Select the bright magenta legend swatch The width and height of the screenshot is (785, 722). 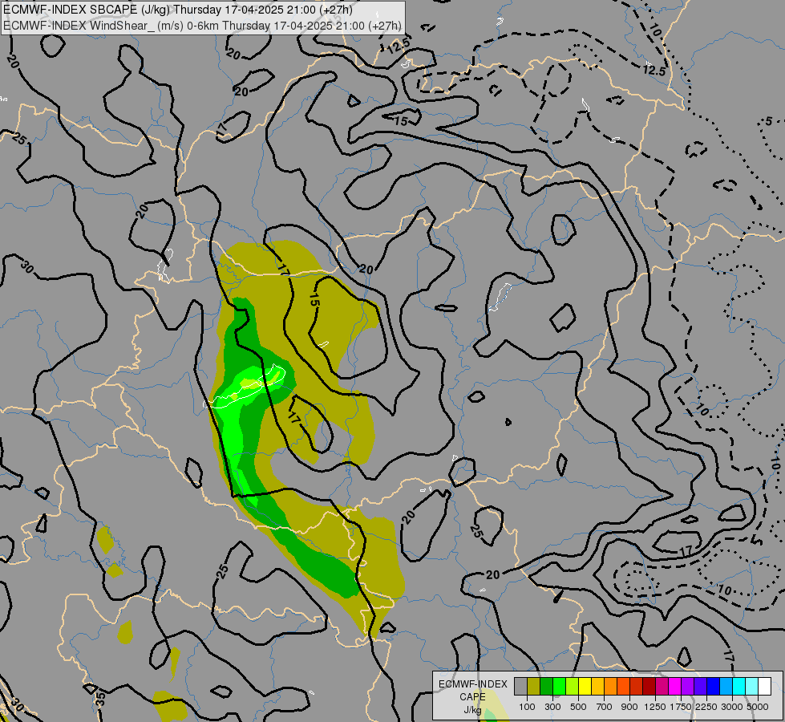[675, 687]
